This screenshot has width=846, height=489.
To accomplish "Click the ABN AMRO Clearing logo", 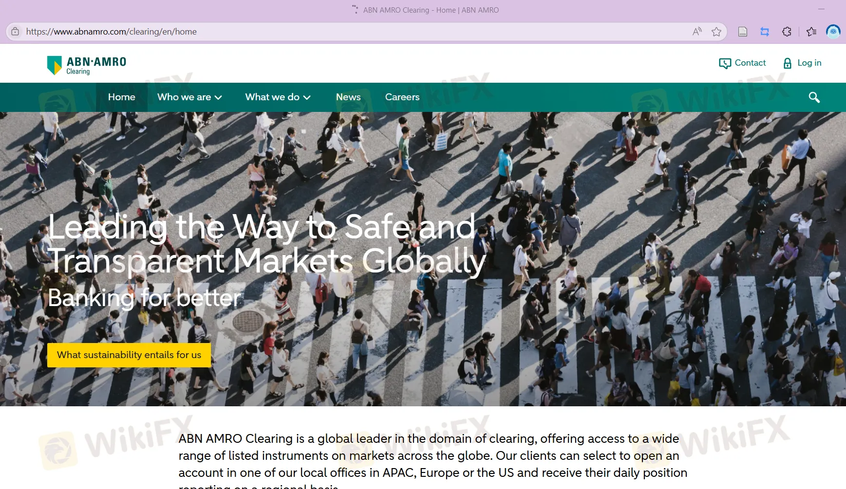I will tap(87, 65).
